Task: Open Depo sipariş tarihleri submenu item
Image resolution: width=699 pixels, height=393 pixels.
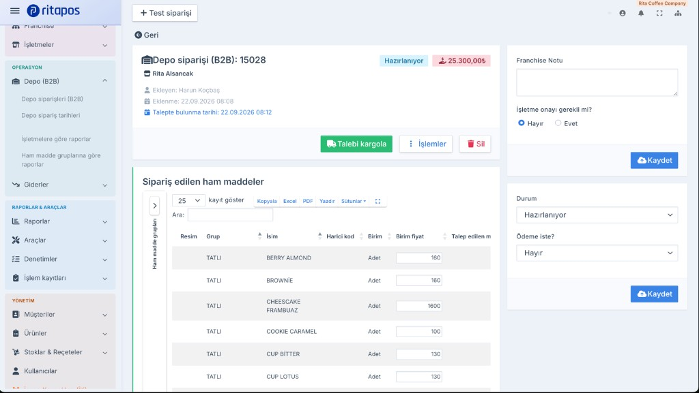Action: click(51, 116)
